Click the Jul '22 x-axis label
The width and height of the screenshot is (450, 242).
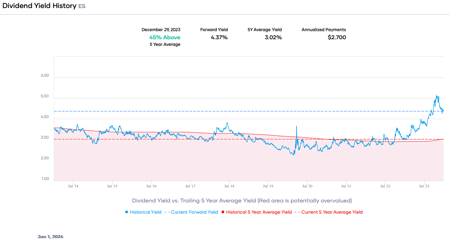point(385,186)
